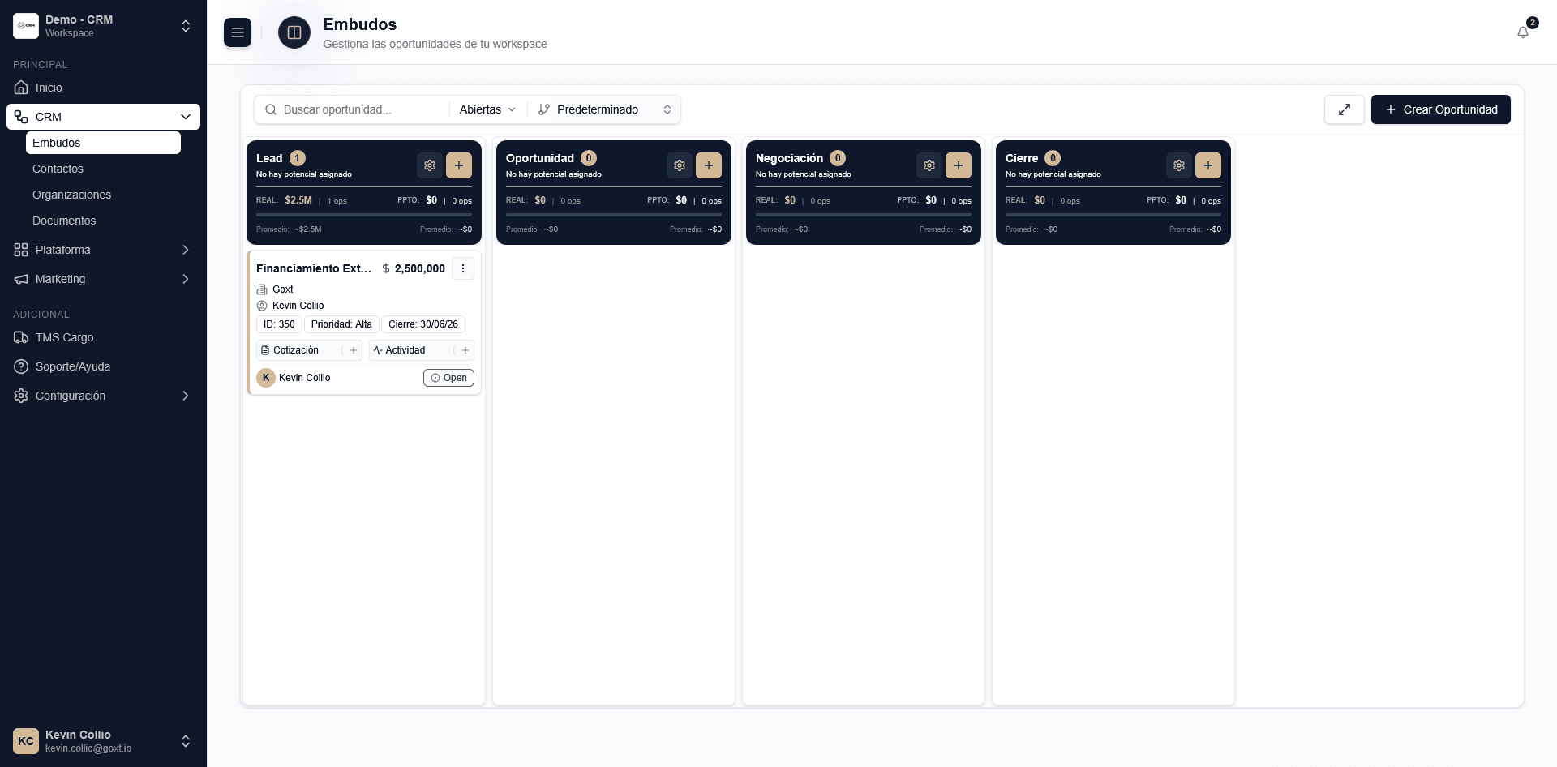The image size is (1557, 767).
Task: Open the workspace switcher chevrons
Action: pos(186,26)
